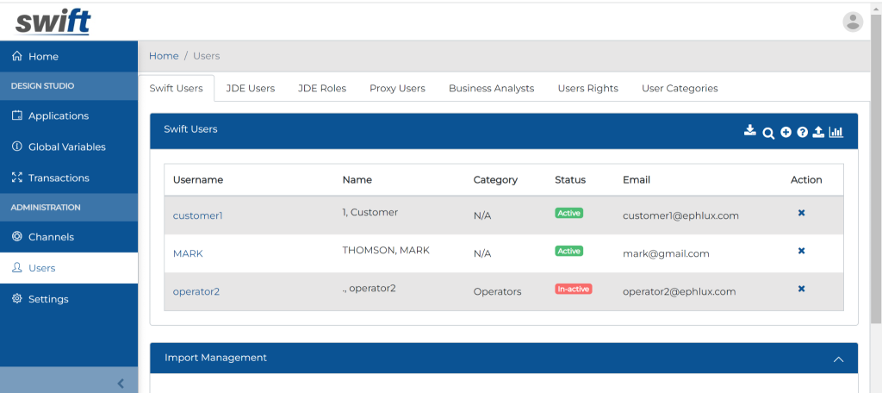Viewport: 882px width, 393px height.
Task: Delete customer1 using its X icon
Action: tap(801, 213)
